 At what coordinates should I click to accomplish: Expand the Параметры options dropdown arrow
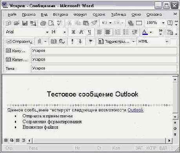[x=133, y=42]
